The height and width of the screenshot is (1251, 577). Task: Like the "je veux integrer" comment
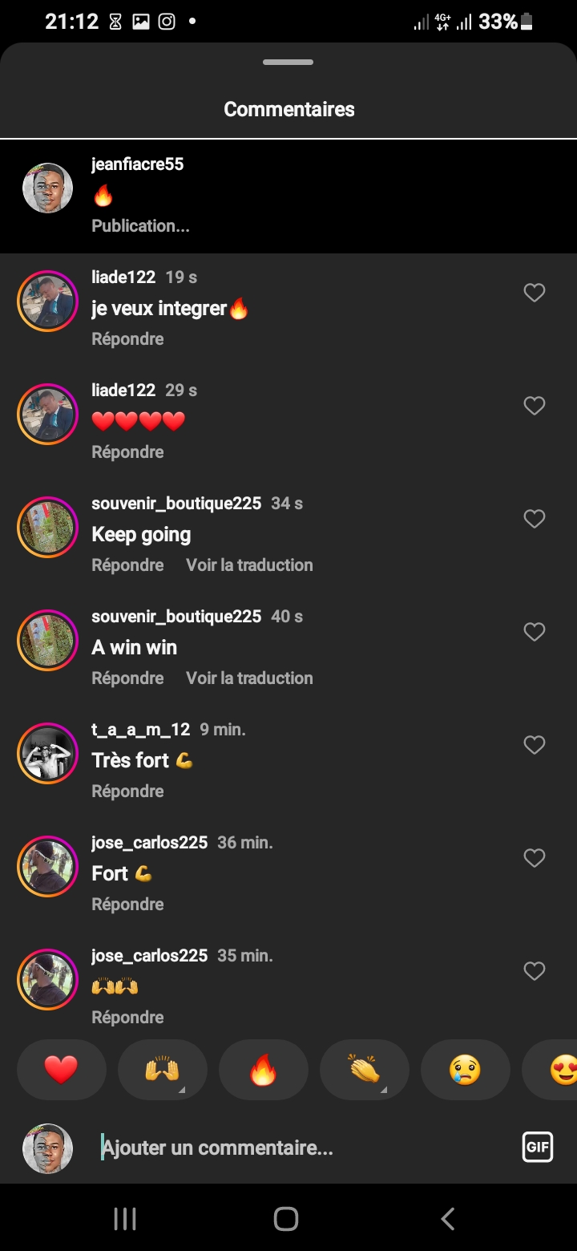[x=534, y=294]
